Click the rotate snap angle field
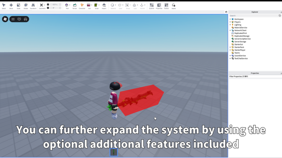The image size is (282, 158). click(56, 8)
